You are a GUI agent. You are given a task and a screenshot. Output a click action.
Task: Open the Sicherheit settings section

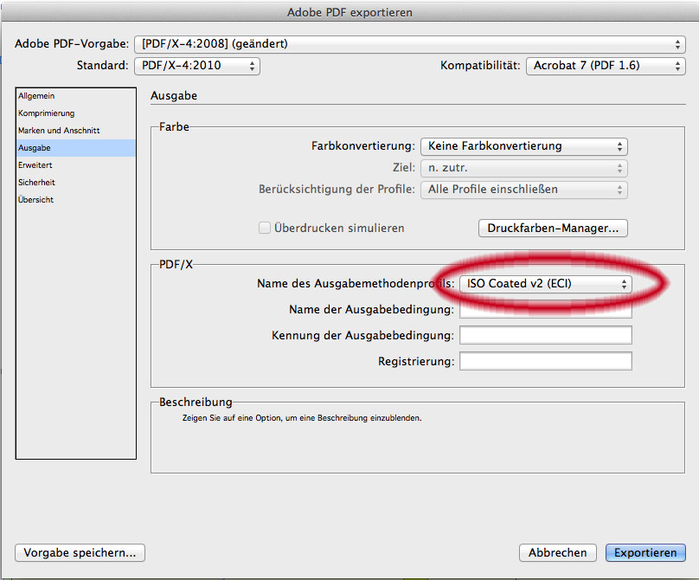pyautogui.click(x=36, y=183)
